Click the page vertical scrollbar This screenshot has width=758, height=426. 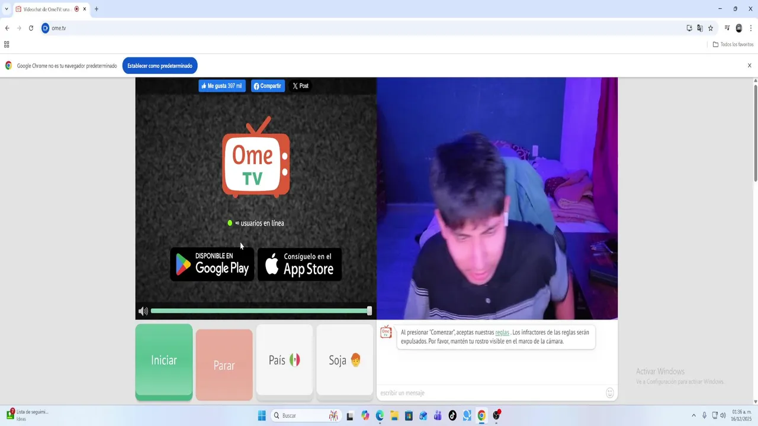tap(755, 133)
